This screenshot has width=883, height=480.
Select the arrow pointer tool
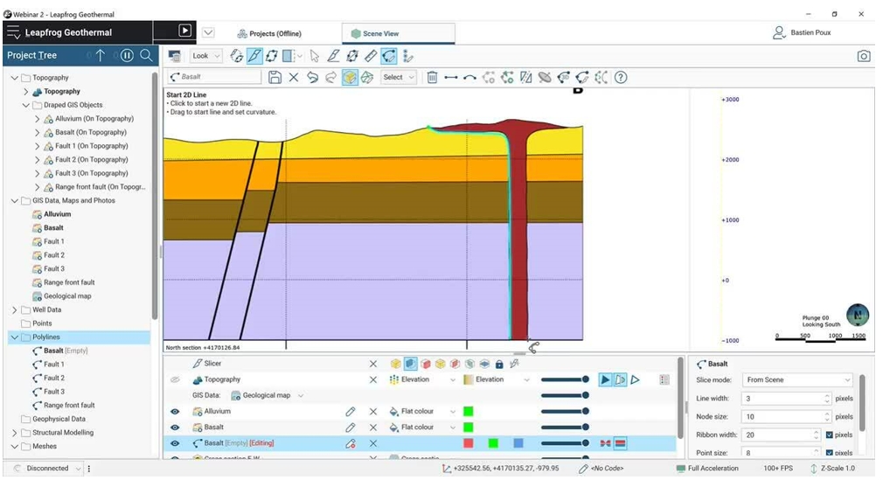(314, 56)
